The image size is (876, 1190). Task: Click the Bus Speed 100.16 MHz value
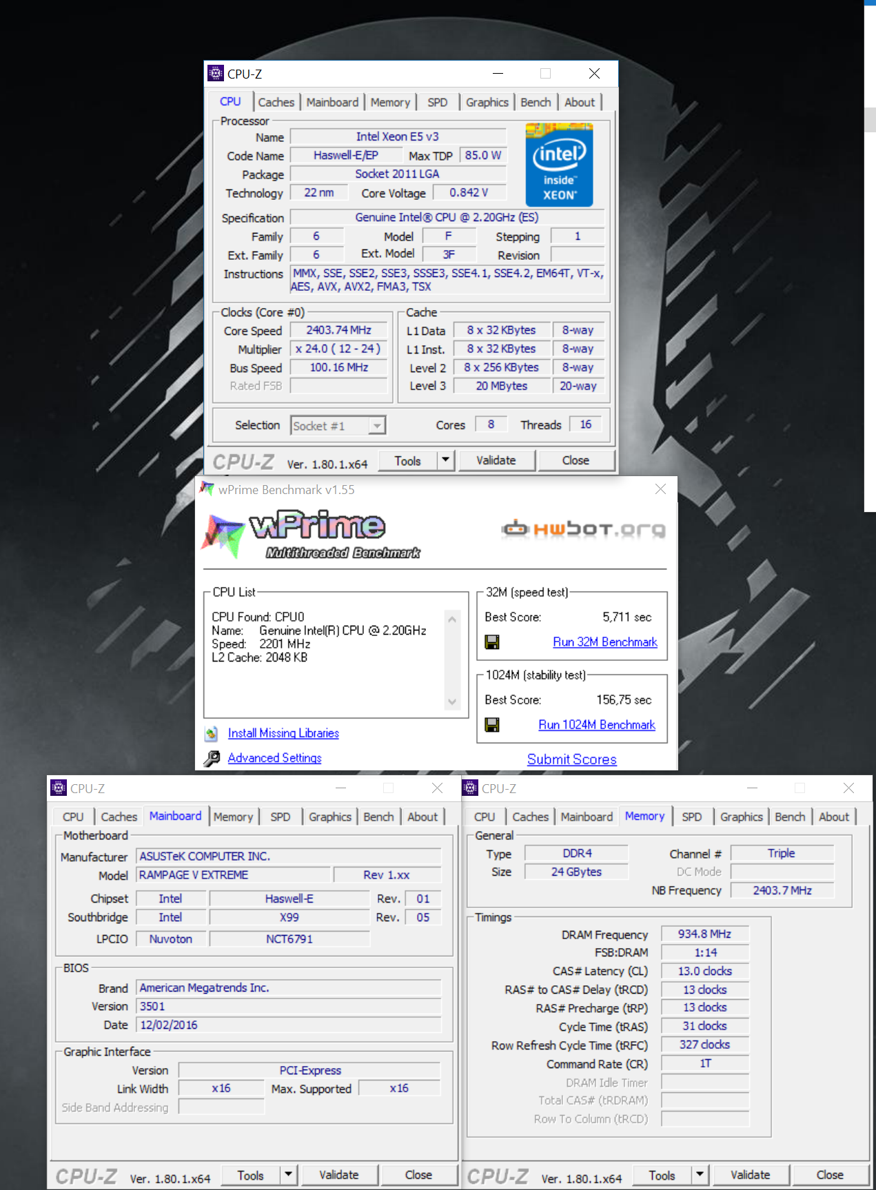pos(338,367)
